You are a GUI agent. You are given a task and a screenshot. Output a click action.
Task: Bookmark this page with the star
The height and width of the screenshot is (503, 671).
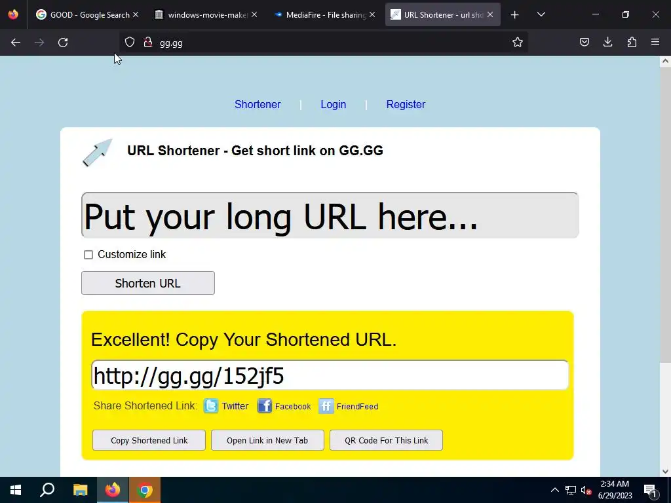click(x=518, y=42)
